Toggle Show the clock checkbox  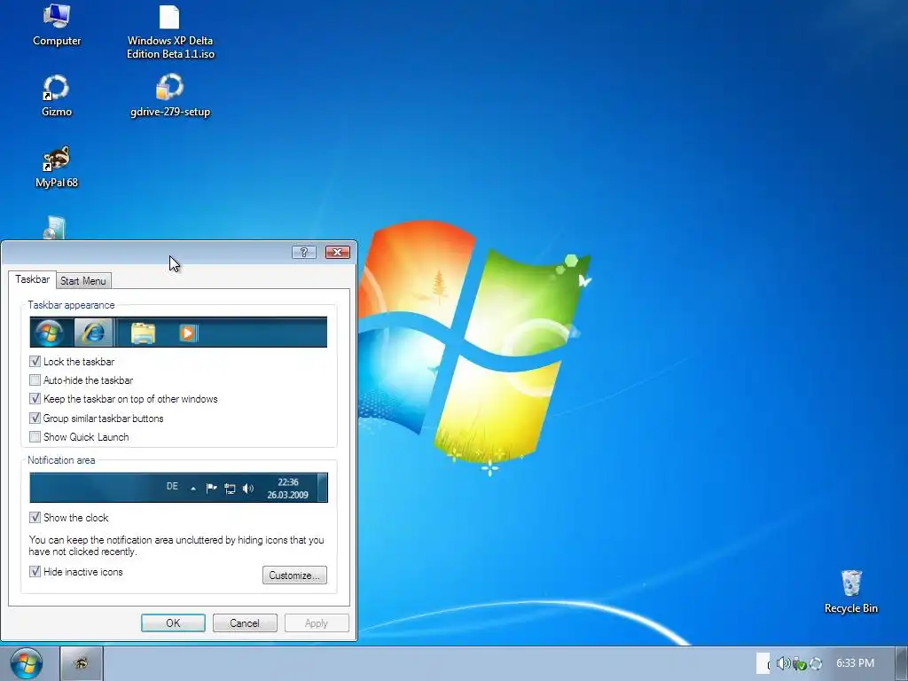[35, 517]
